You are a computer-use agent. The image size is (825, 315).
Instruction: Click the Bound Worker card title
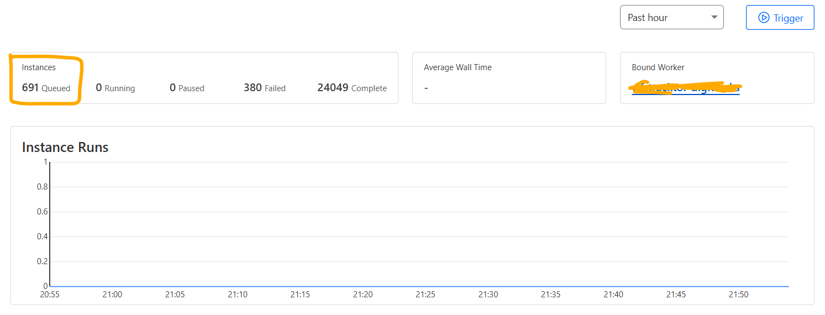tap(658, 67)
